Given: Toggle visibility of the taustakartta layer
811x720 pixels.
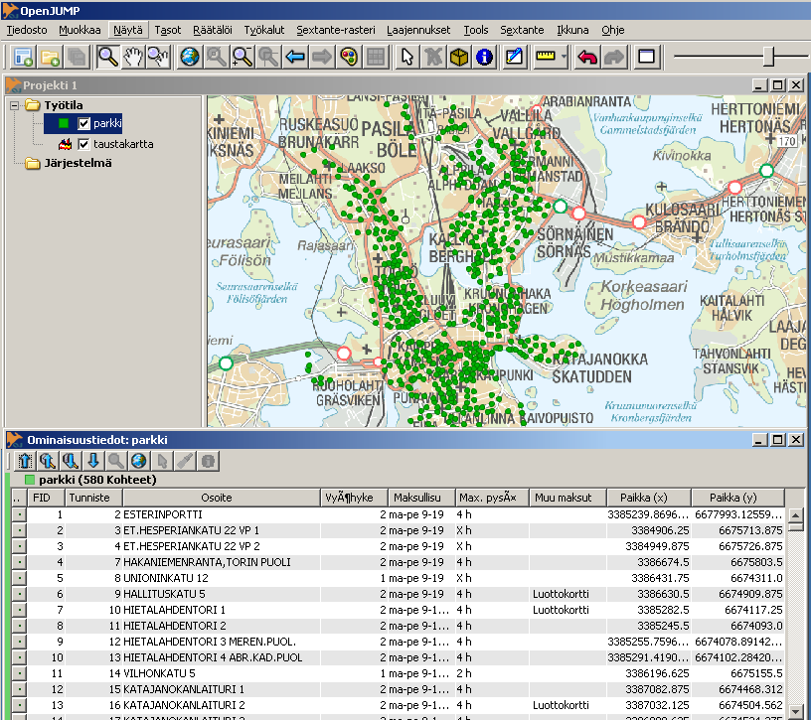Looking at the screenshot, I should coord(83,144).
